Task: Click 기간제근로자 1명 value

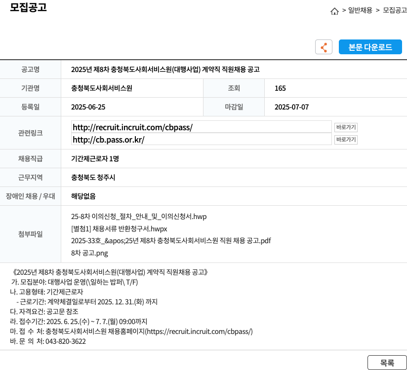Action: [95, 159]
